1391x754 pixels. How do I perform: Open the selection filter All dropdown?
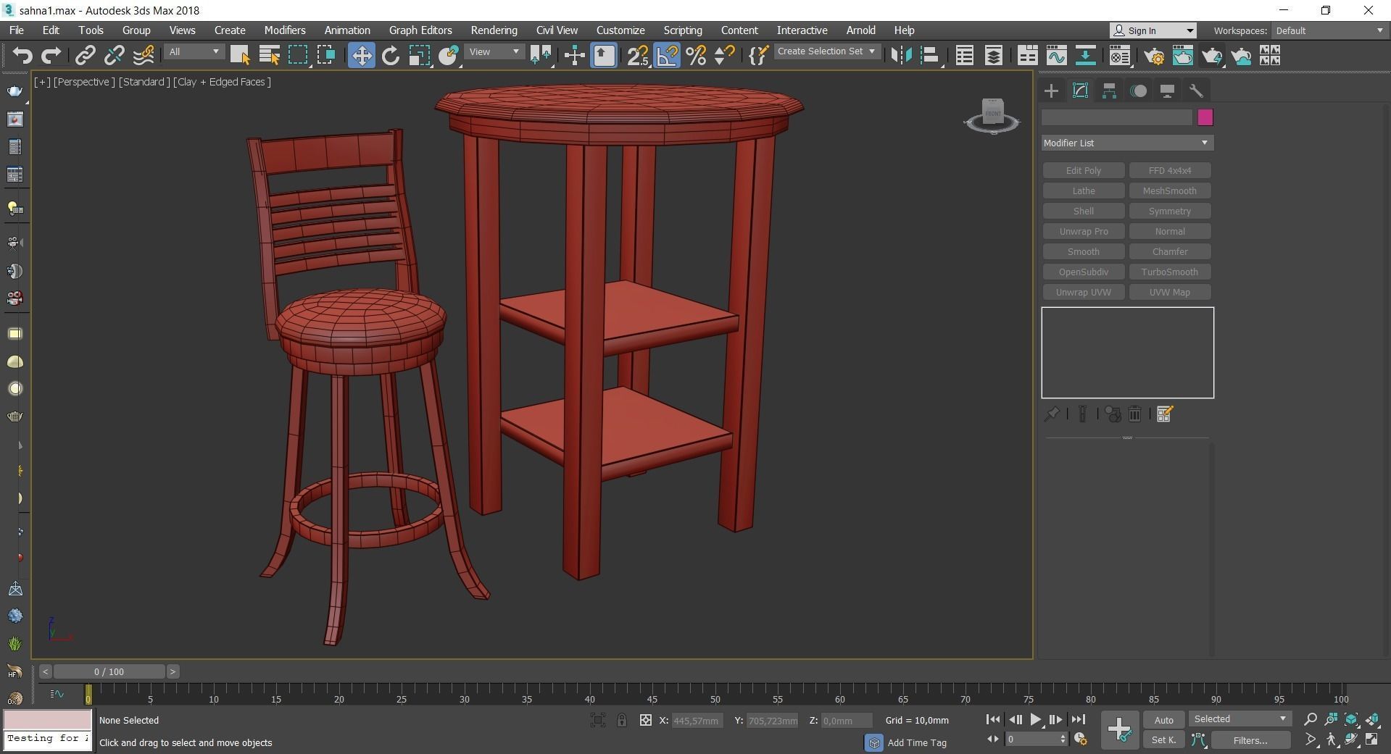tap(194, 52)
